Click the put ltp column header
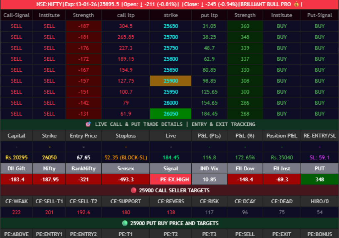 click(x=209, y=15)
